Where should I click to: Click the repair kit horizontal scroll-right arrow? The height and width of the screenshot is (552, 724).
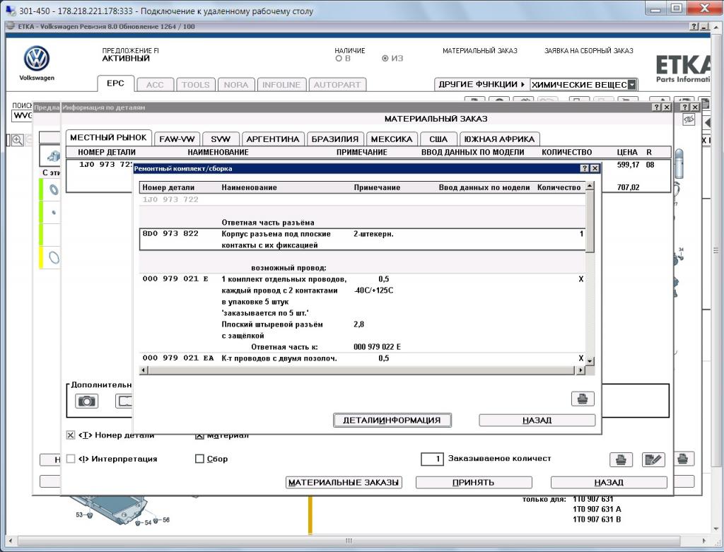click(x=580, y=370)
